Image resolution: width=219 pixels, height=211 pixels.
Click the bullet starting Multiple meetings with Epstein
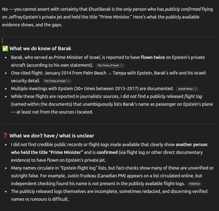92,89
